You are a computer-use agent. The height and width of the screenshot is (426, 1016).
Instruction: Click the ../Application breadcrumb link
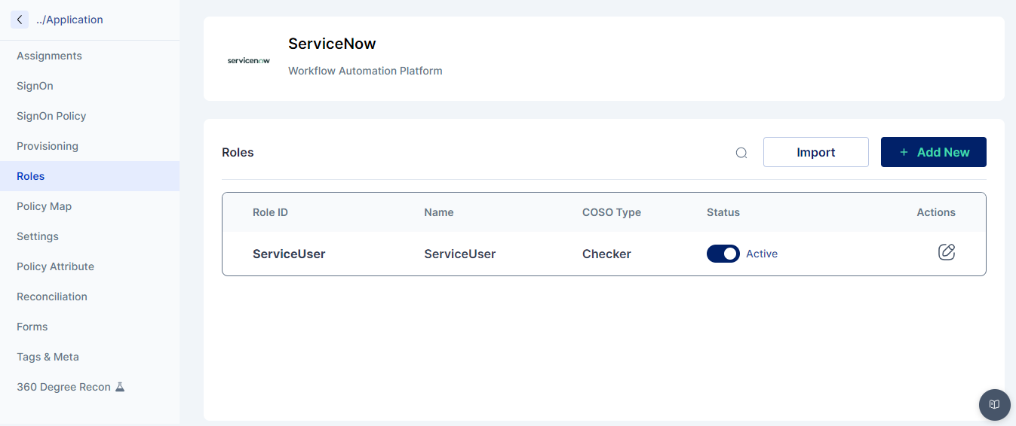tap(69, 20)
